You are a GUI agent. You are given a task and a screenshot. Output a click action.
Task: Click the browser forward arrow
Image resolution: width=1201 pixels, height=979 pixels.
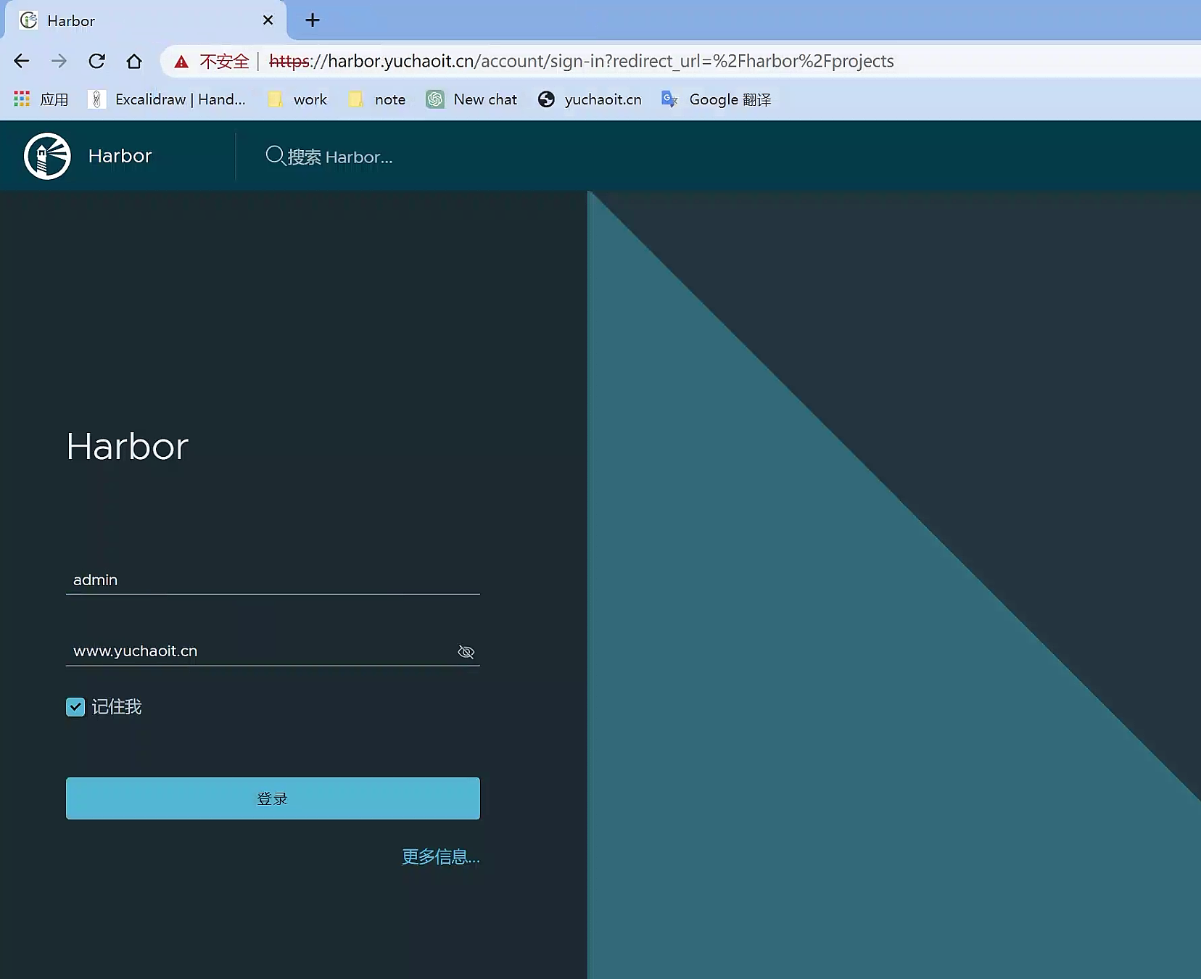click(59, 61)
